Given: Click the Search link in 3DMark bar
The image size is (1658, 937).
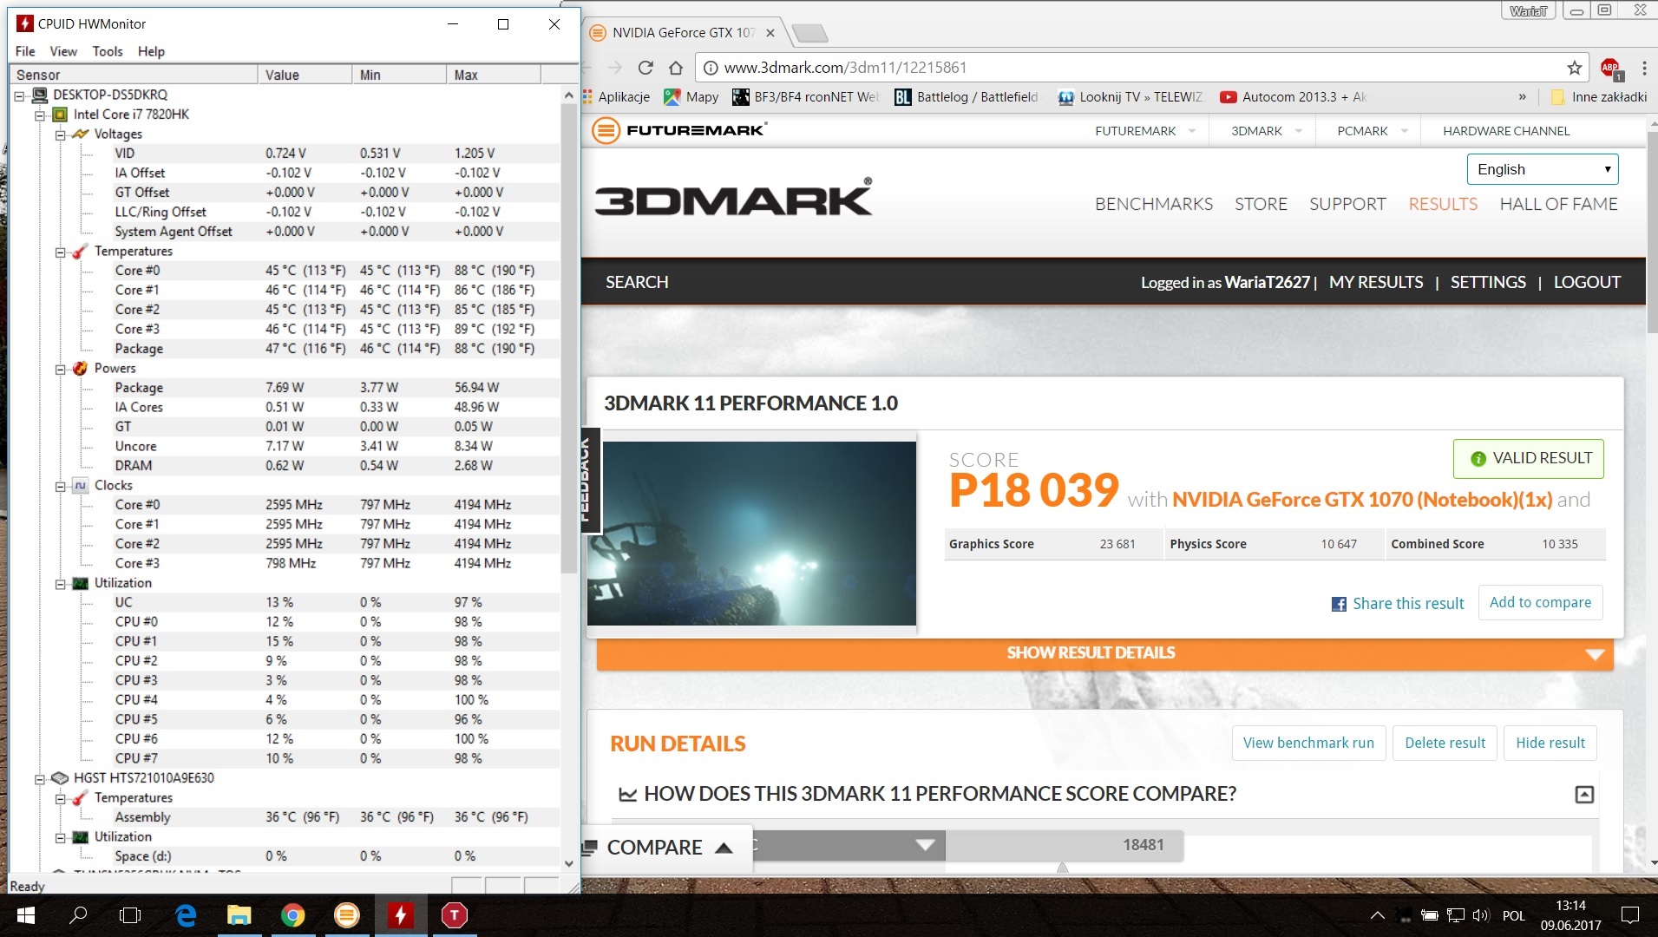Looking at the screenshot, I should click(637, 282).
